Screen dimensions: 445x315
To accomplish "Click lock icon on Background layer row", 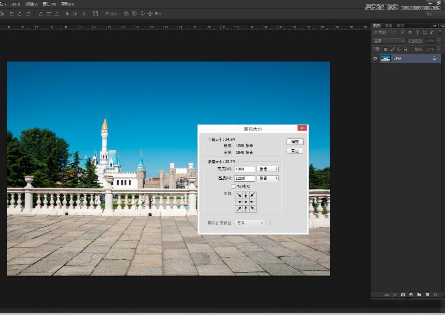I will pyautogui.click(x=435, y=58).
